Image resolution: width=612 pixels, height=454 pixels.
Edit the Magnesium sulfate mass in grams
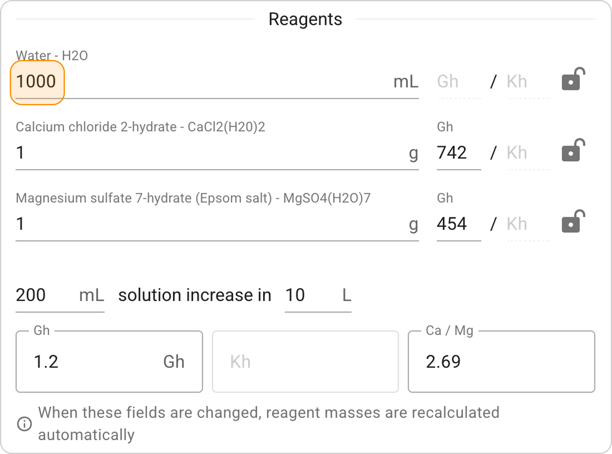click(208, 224)
